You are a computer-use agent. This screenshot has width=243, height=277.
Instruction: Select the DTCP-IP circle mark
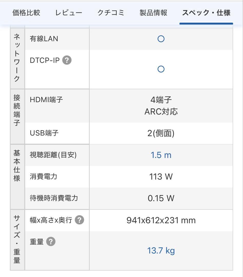click(161, 69)
